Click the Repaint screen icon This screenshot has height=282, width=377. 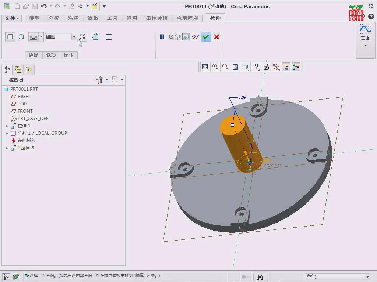[235, 67]
